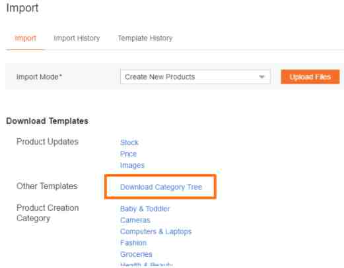344x268 pixels.
Task: Open the Create New Products combo box
Action: coord(195,77)
